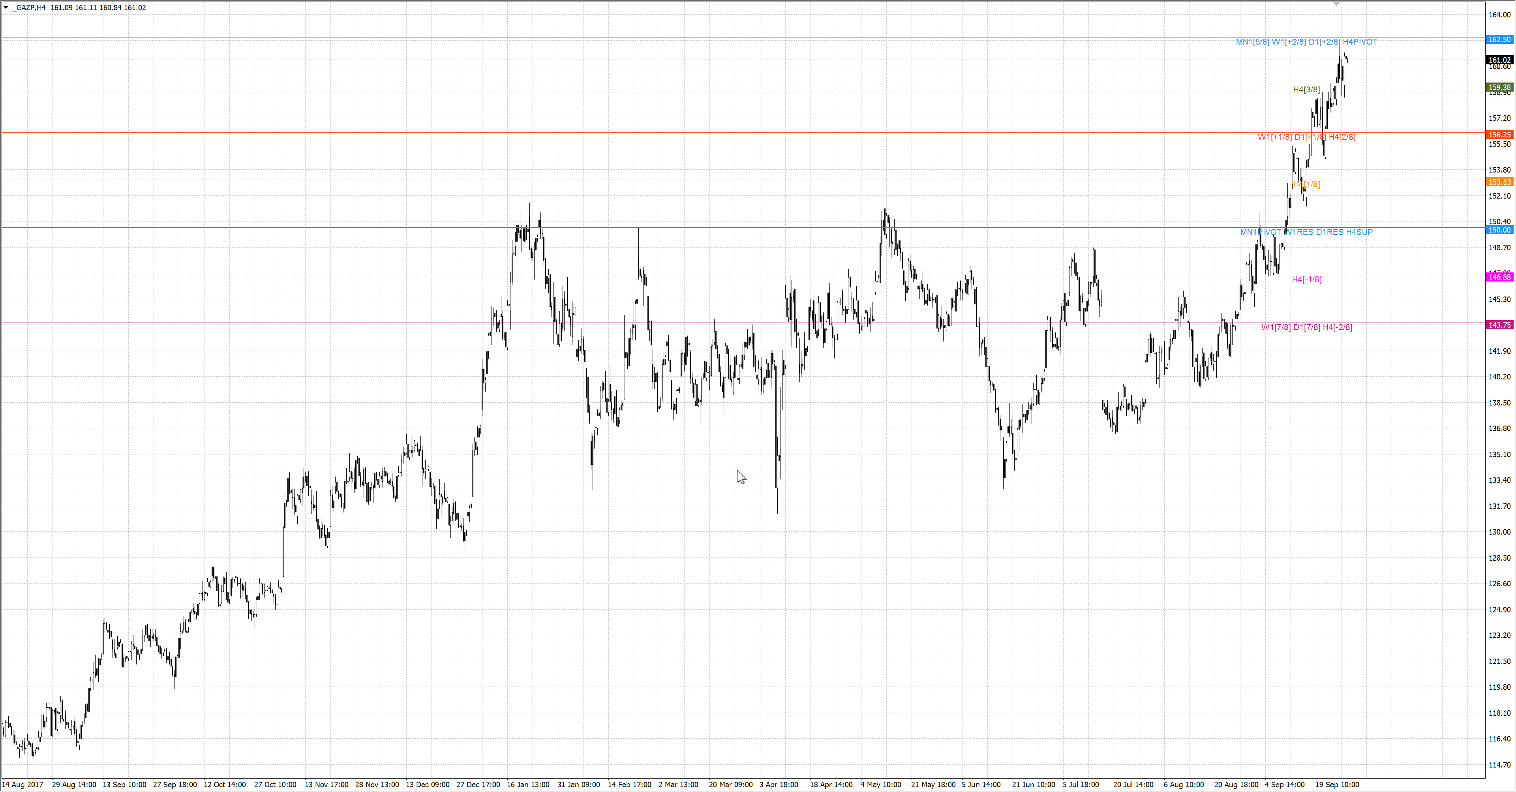Click the MN1PIVOT W1RES D1RES H4SUP label
Viewport: 1516px width, 792px height.
click(x=1306, y=232)
